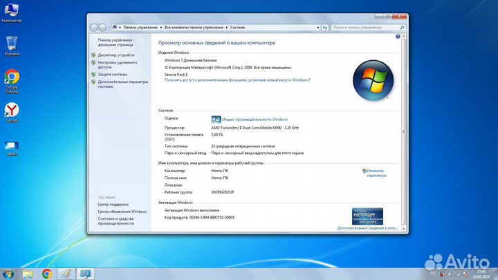
Task: Launch the Google Chrome desktop shortcut
Action: pyautogui.click(x=12, y=82)
